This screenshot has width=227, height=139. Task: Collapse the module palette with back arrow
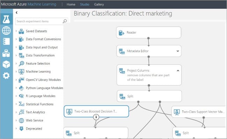coord(17,13)
